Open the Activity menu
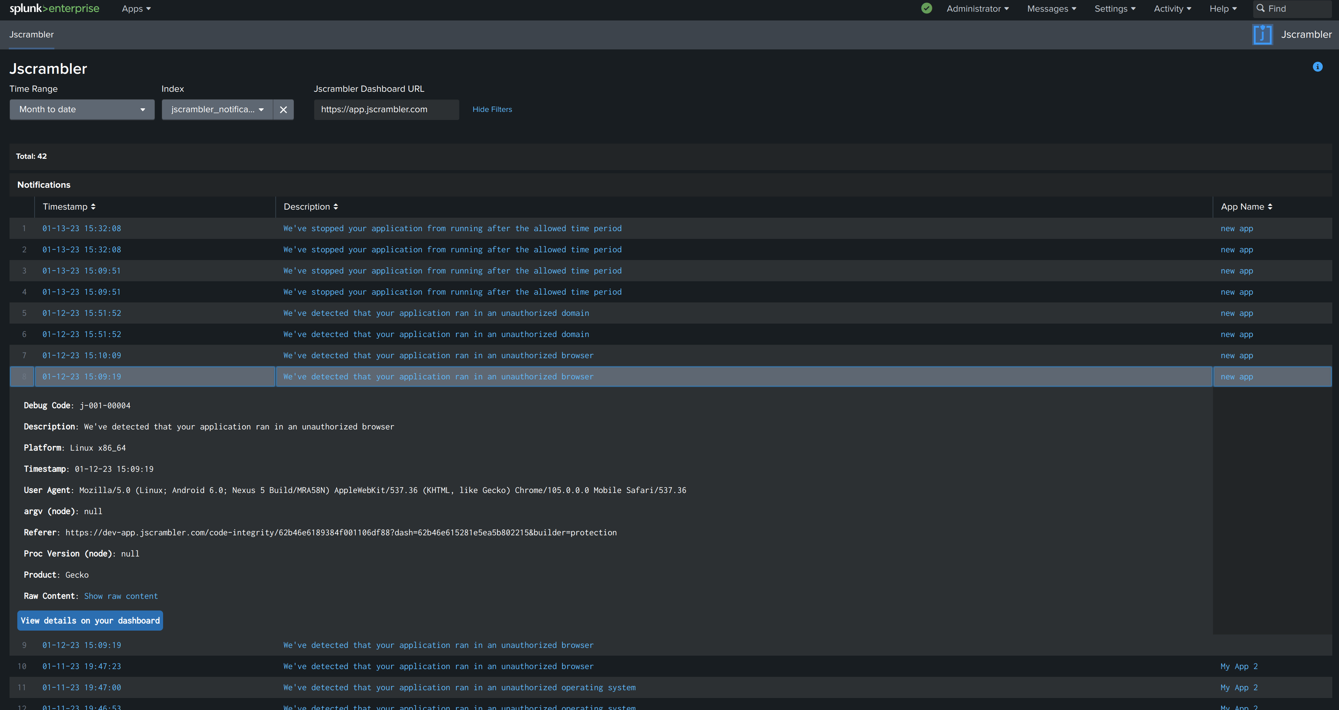 tap(1172, 9)
